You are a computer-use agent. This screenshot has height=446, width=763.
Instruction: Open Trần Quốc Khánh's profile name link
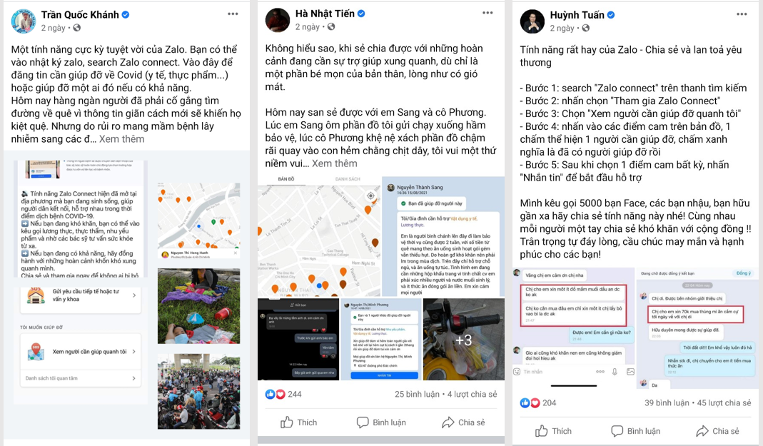(80, 14)
